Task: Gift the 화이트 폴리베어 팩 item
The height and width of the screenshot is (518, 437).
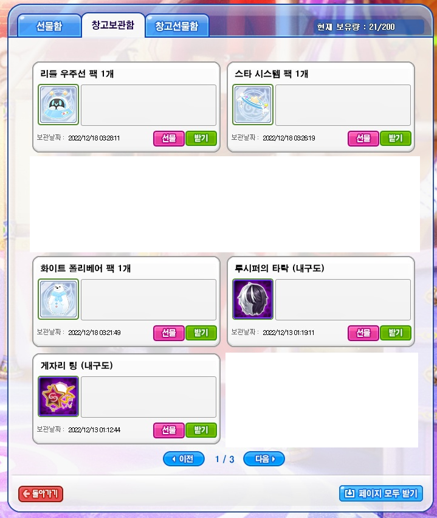Action: [169, 333]
